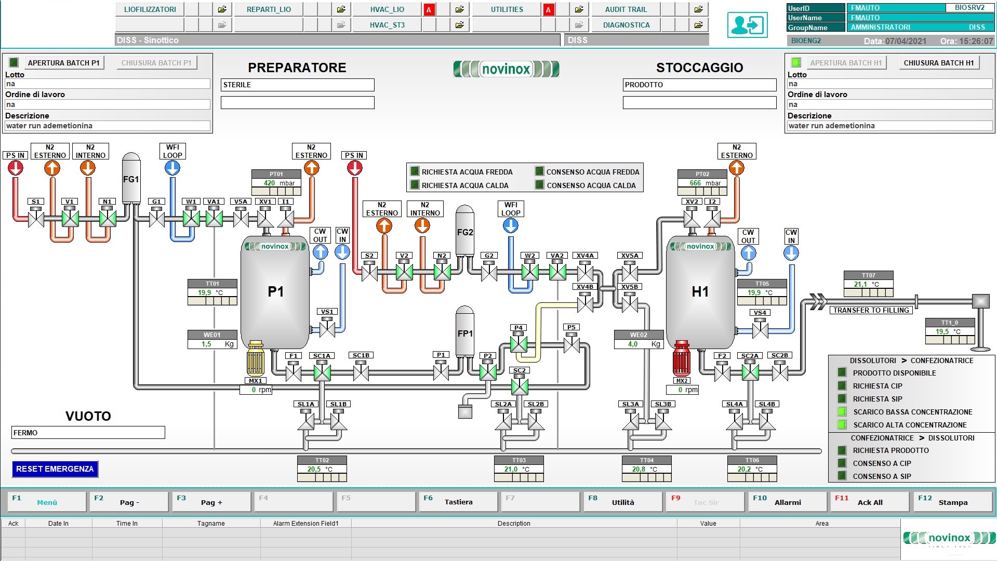The image size is (997, 561).
Task: Toggle RICHIESTA ACQUA CALDA indicator
Action: point(415,185)
